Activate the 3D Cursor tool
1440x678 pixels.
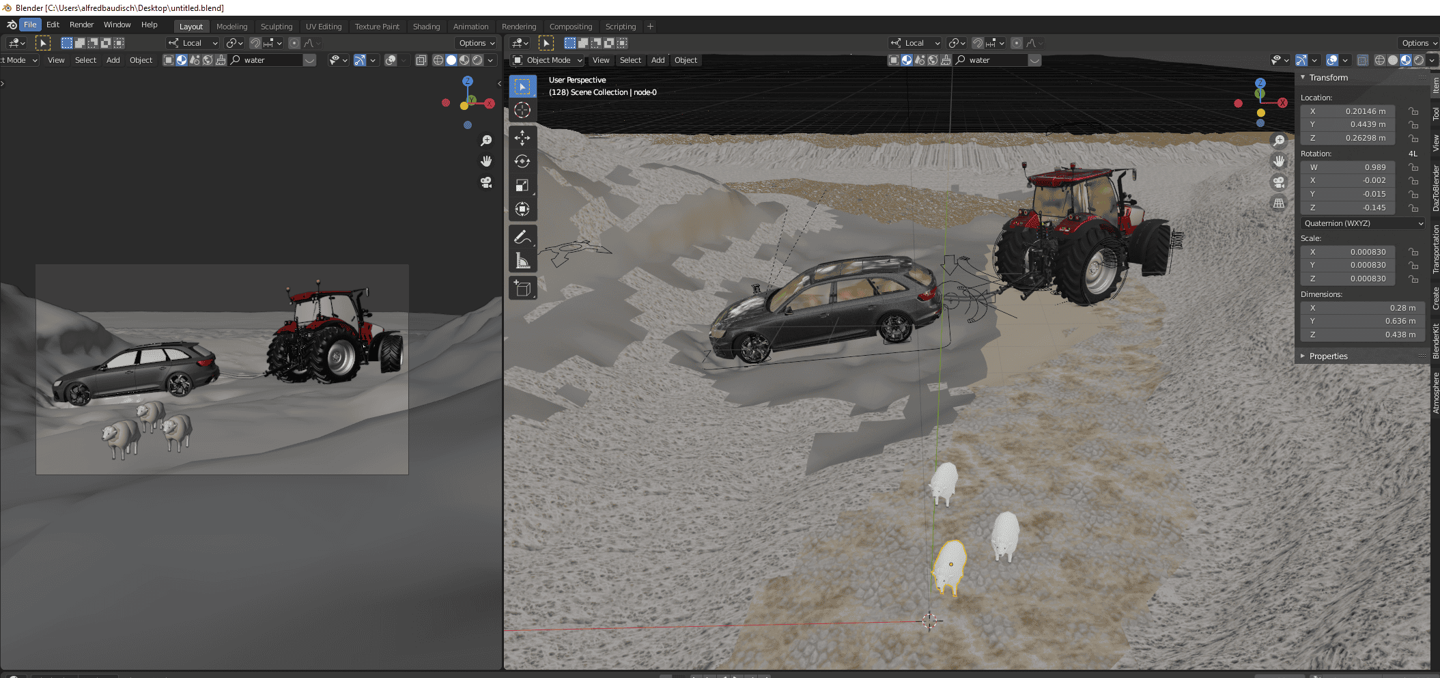point(522,110)
